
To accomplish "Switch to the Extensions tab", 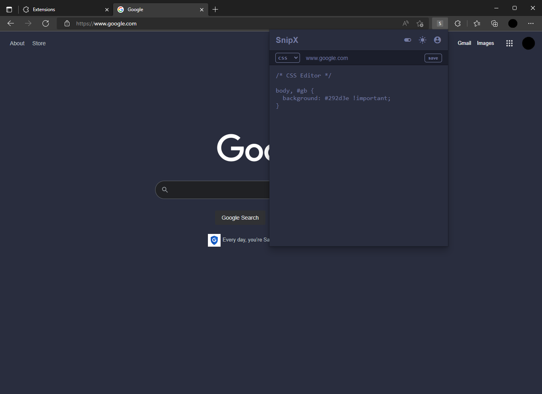I will click(65, 10).
